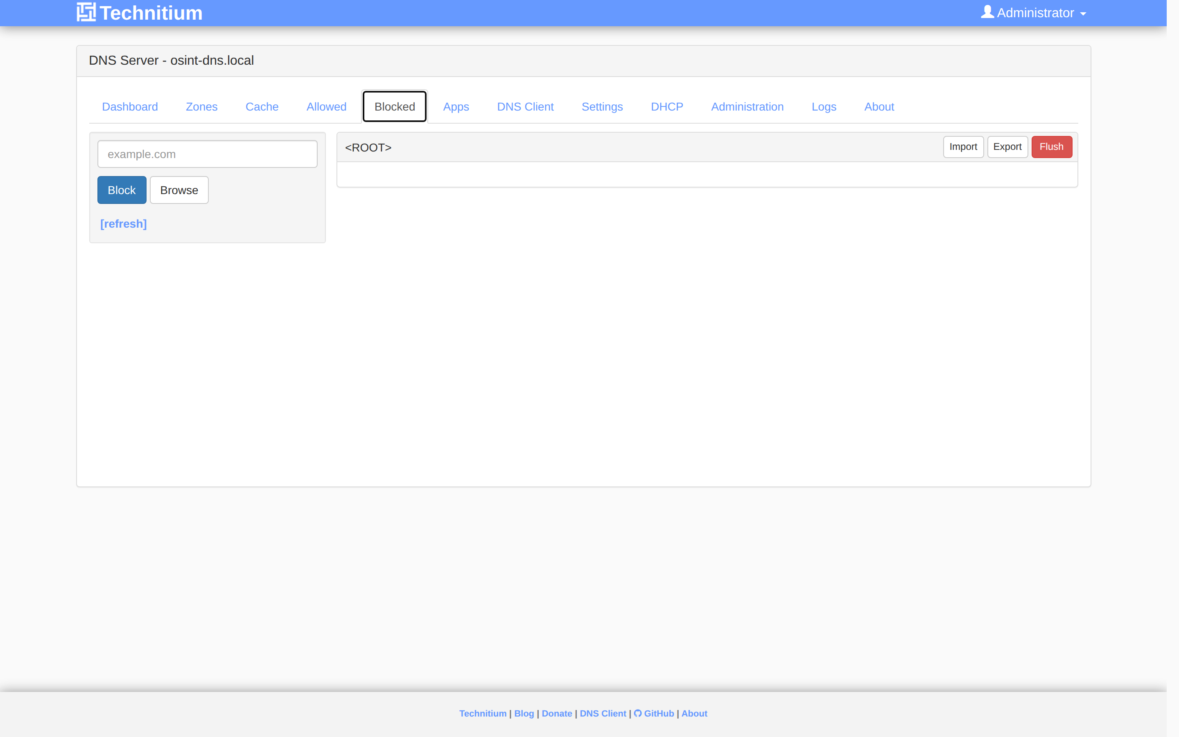The width and height of the screenshot is (1179, 737).
Task: Click the blue Block button
Action: point(122,190)
